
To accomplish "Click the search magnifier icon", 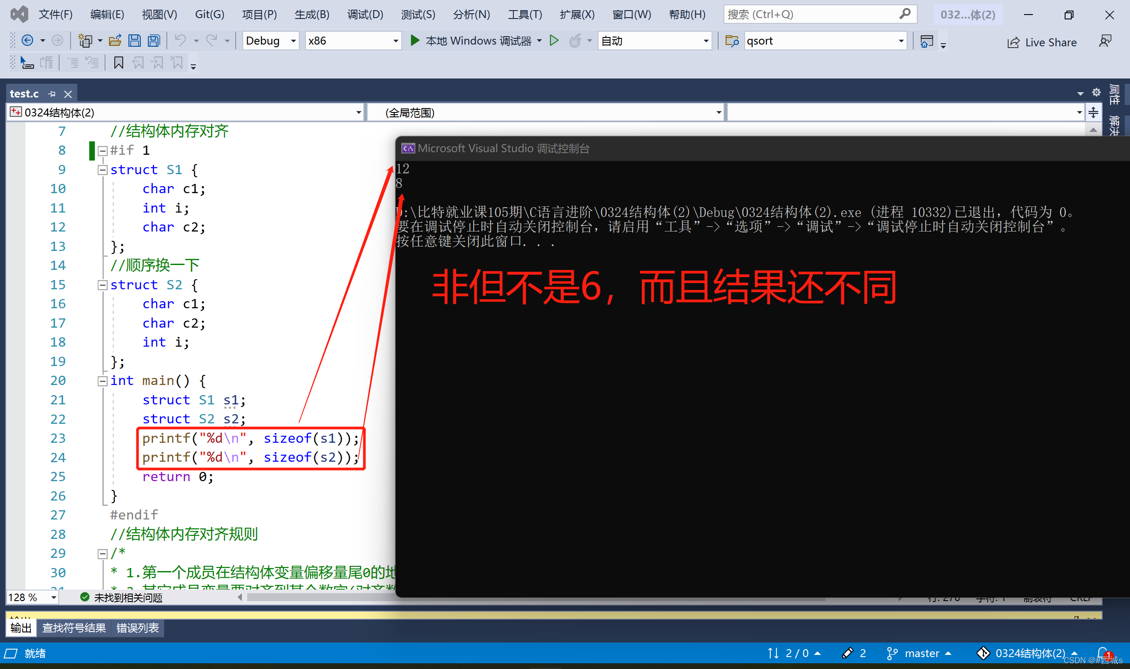I will [x=904, y=14].
